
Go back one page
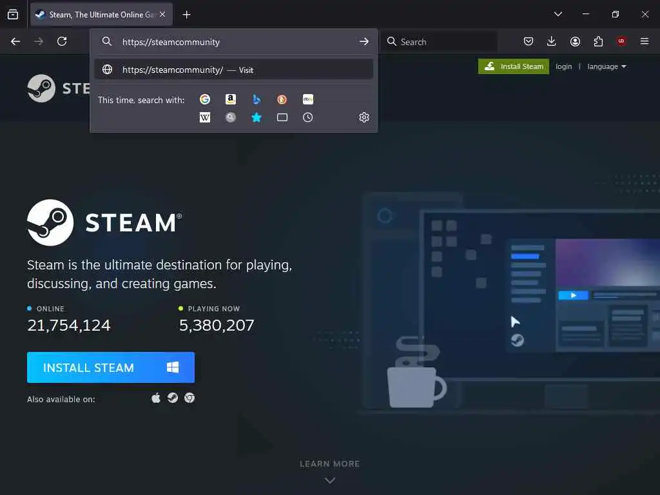click(x=15, y=41)
